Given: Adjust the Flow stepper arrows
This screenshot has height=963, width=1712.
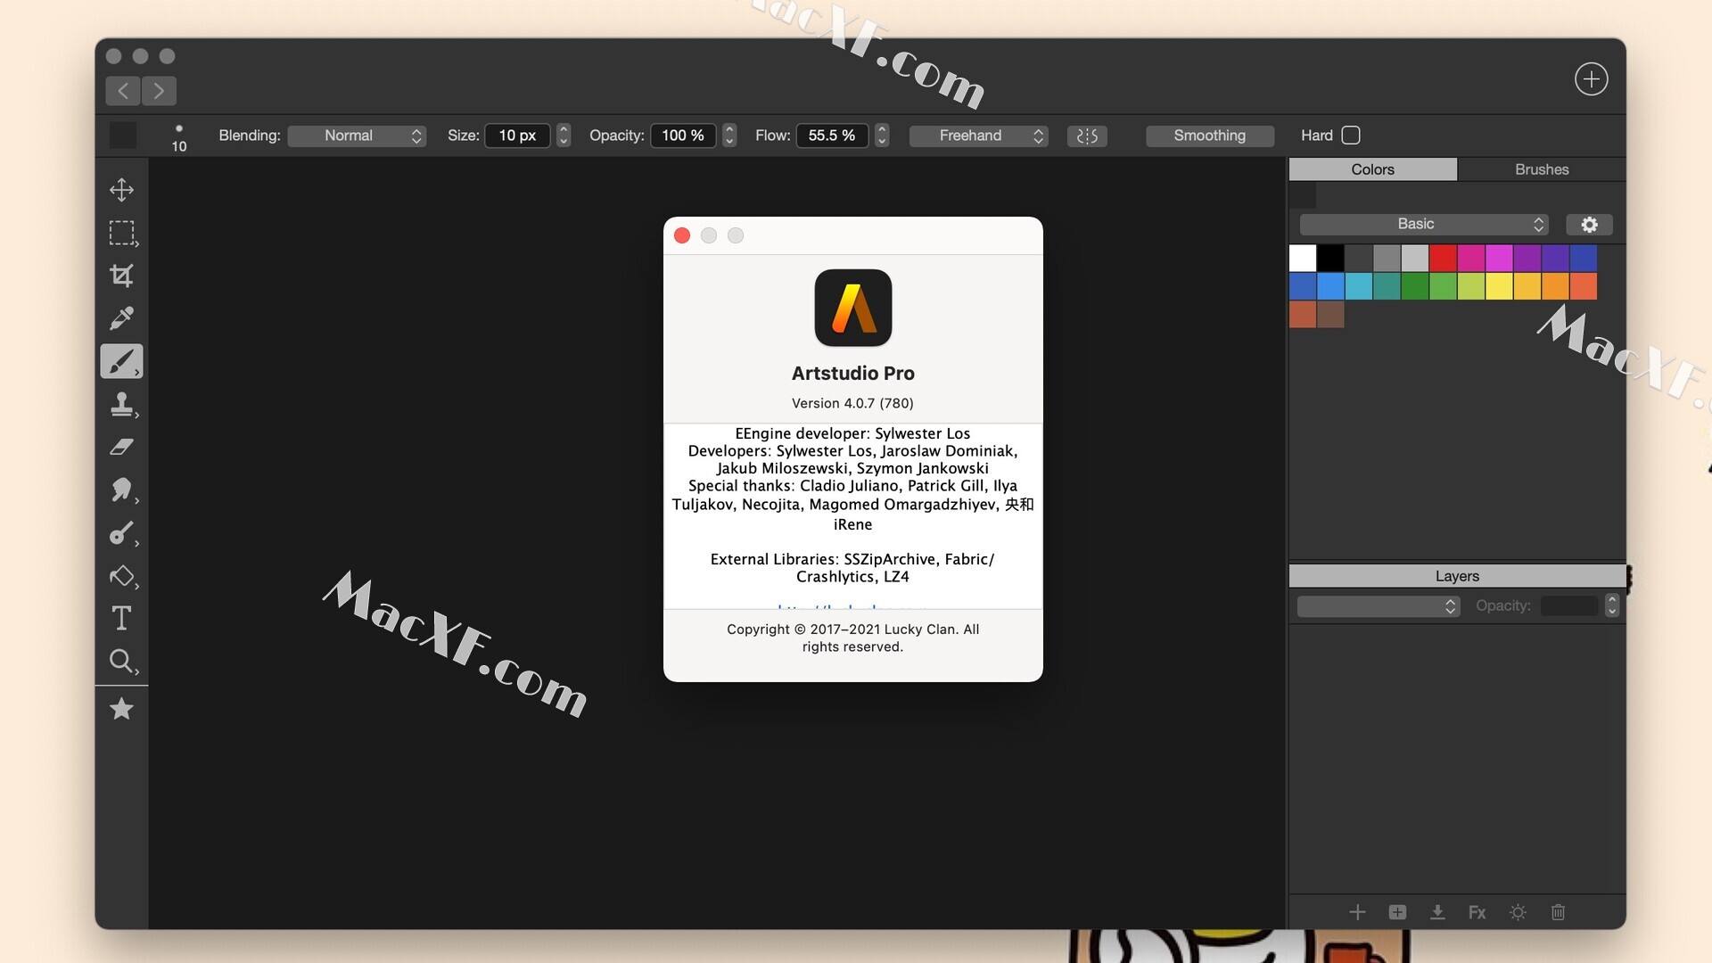Looking at the screenshot, I should [x=882, y=136].
